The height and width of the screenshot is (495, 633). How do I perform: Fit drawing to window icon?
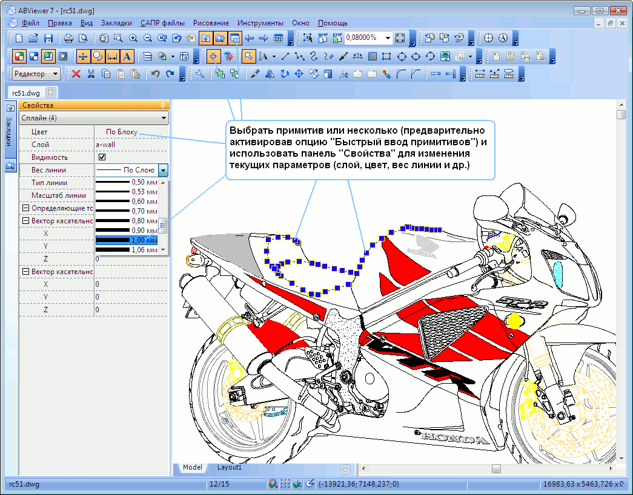(400, 38)
